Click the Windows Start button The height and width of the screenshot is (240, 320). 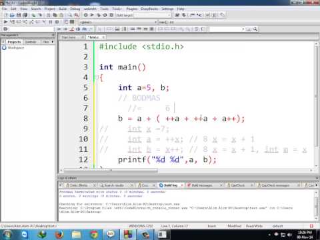click(x=7, y=235)
